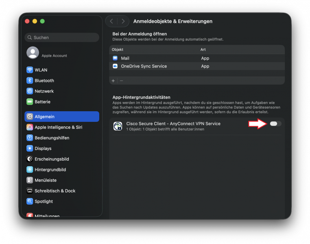Screen dimensions: 310x244
Task: Select Allgemein in sidebar
Action: point(62,117)
